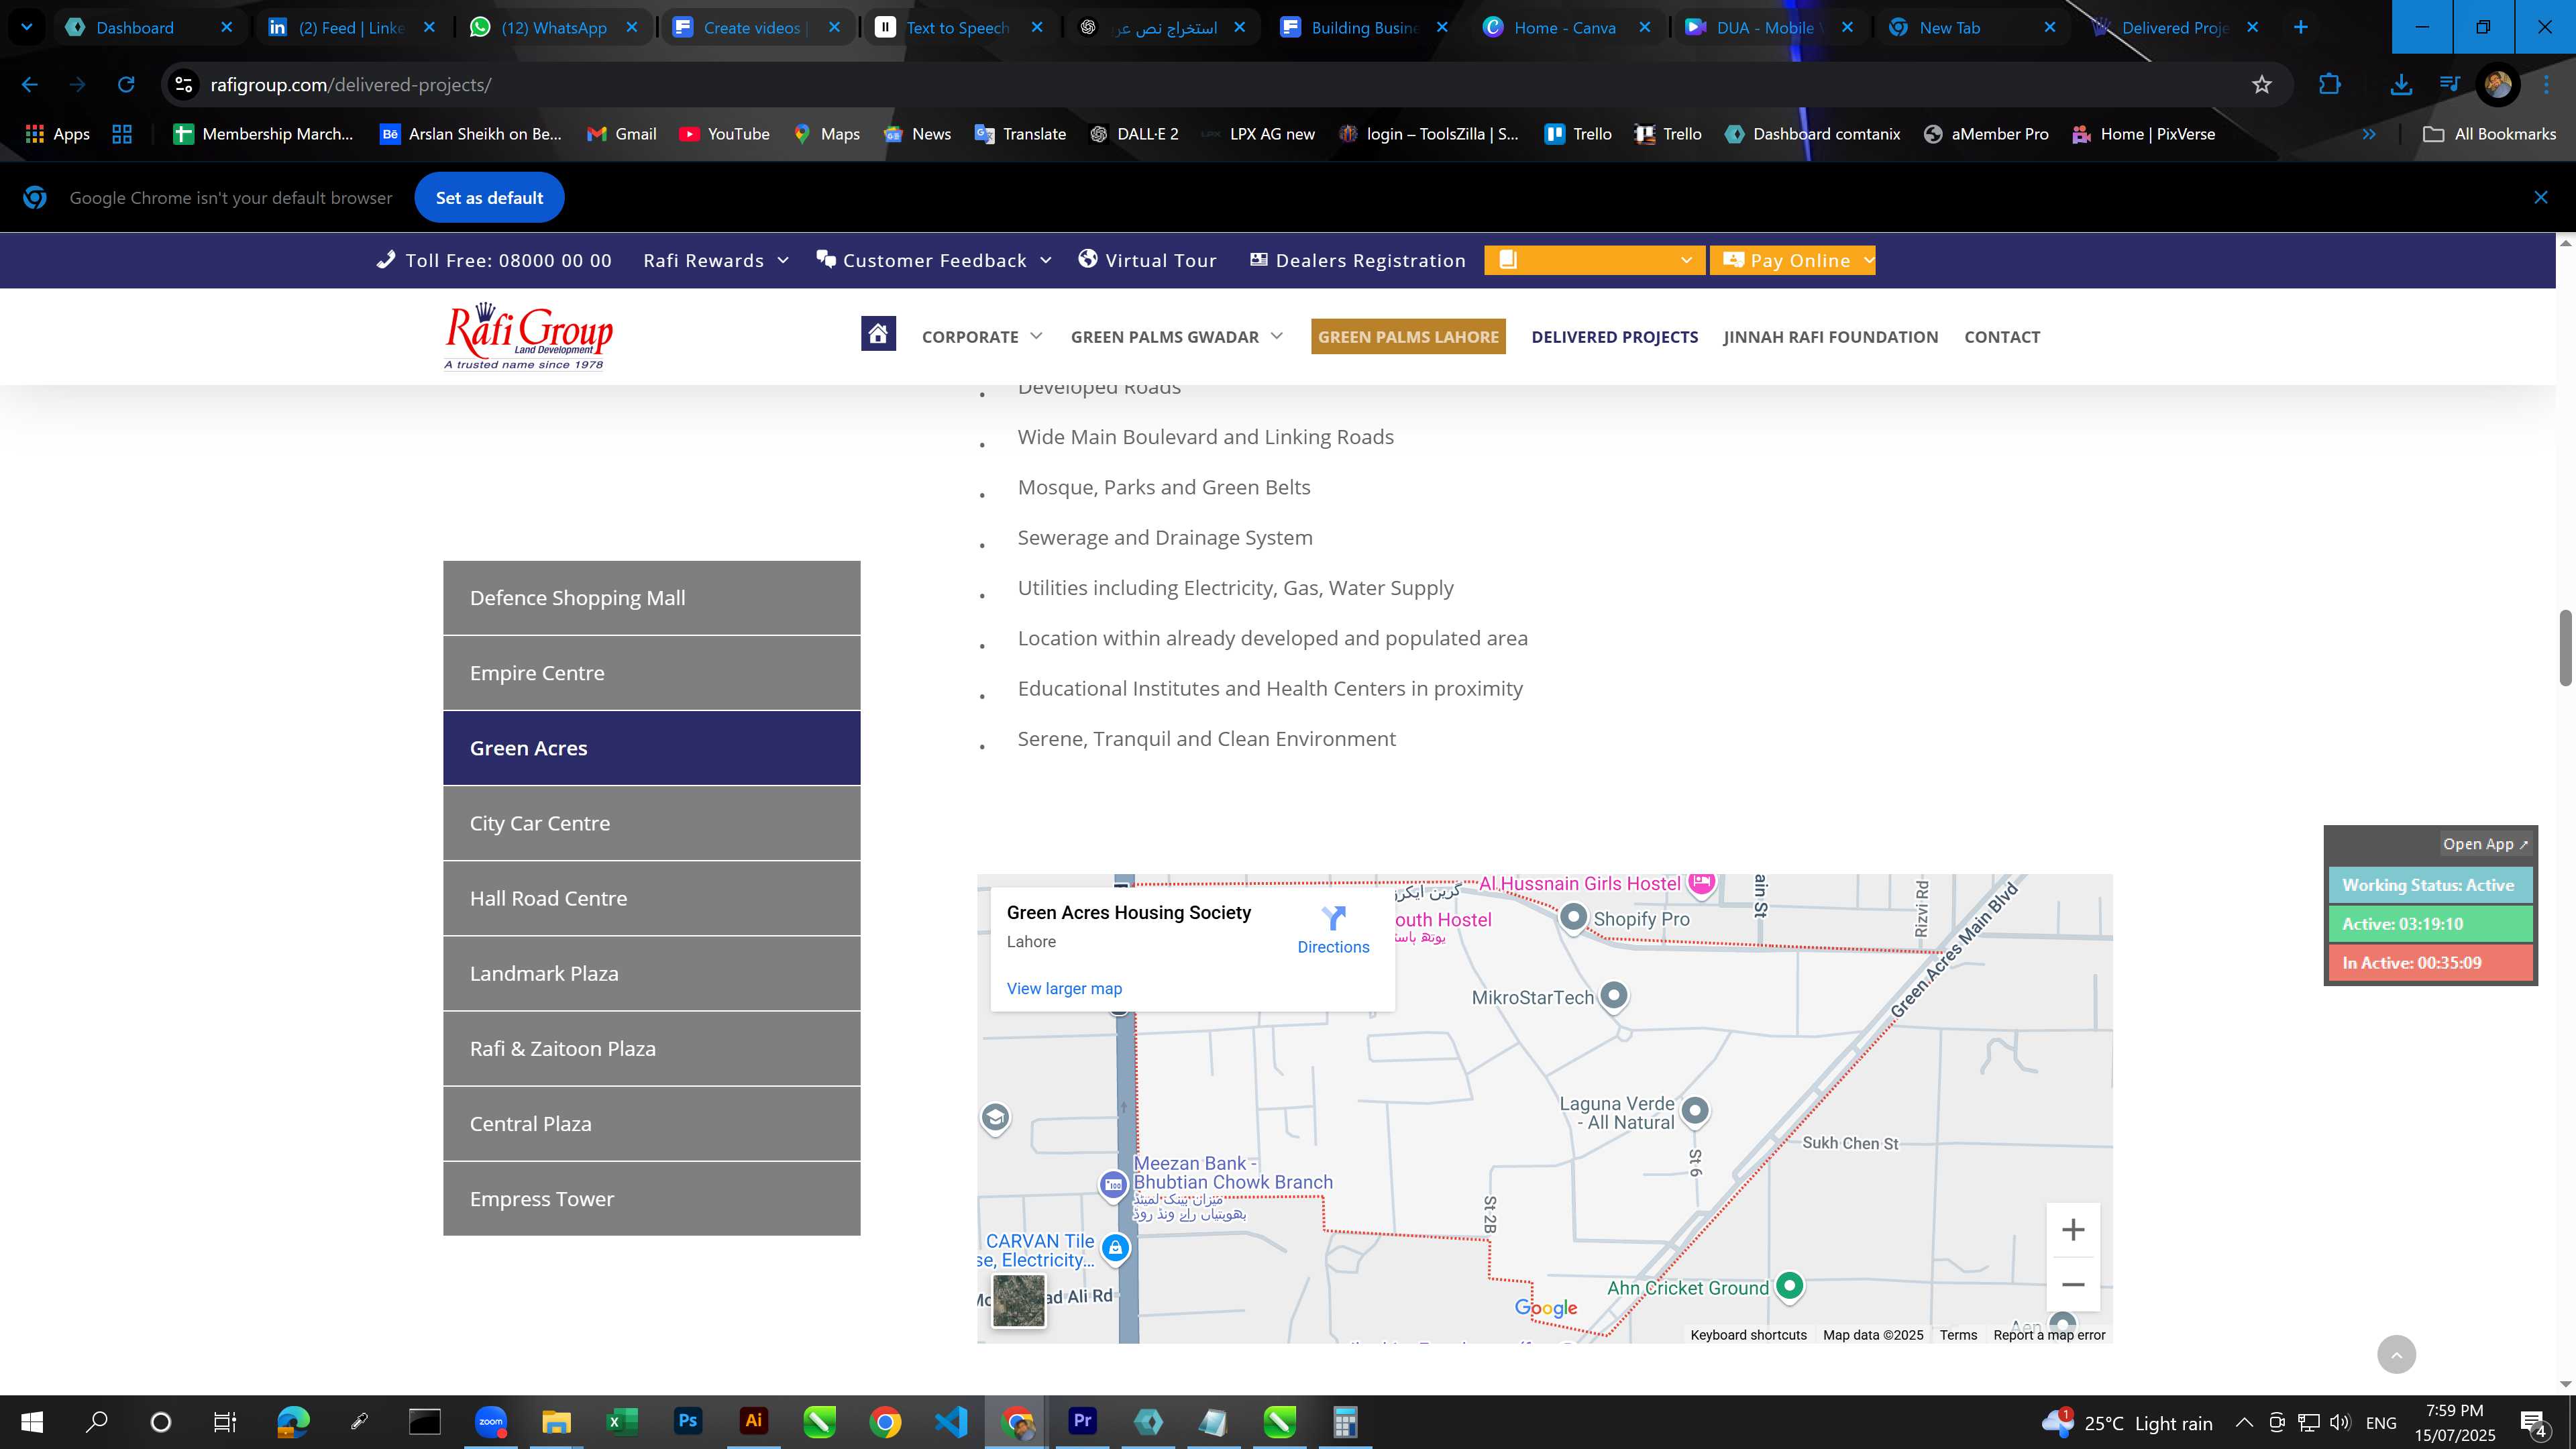Open Illustrator from the taskbar
Screen dimensions: 2576x1449
click(x=753, y=1422)
